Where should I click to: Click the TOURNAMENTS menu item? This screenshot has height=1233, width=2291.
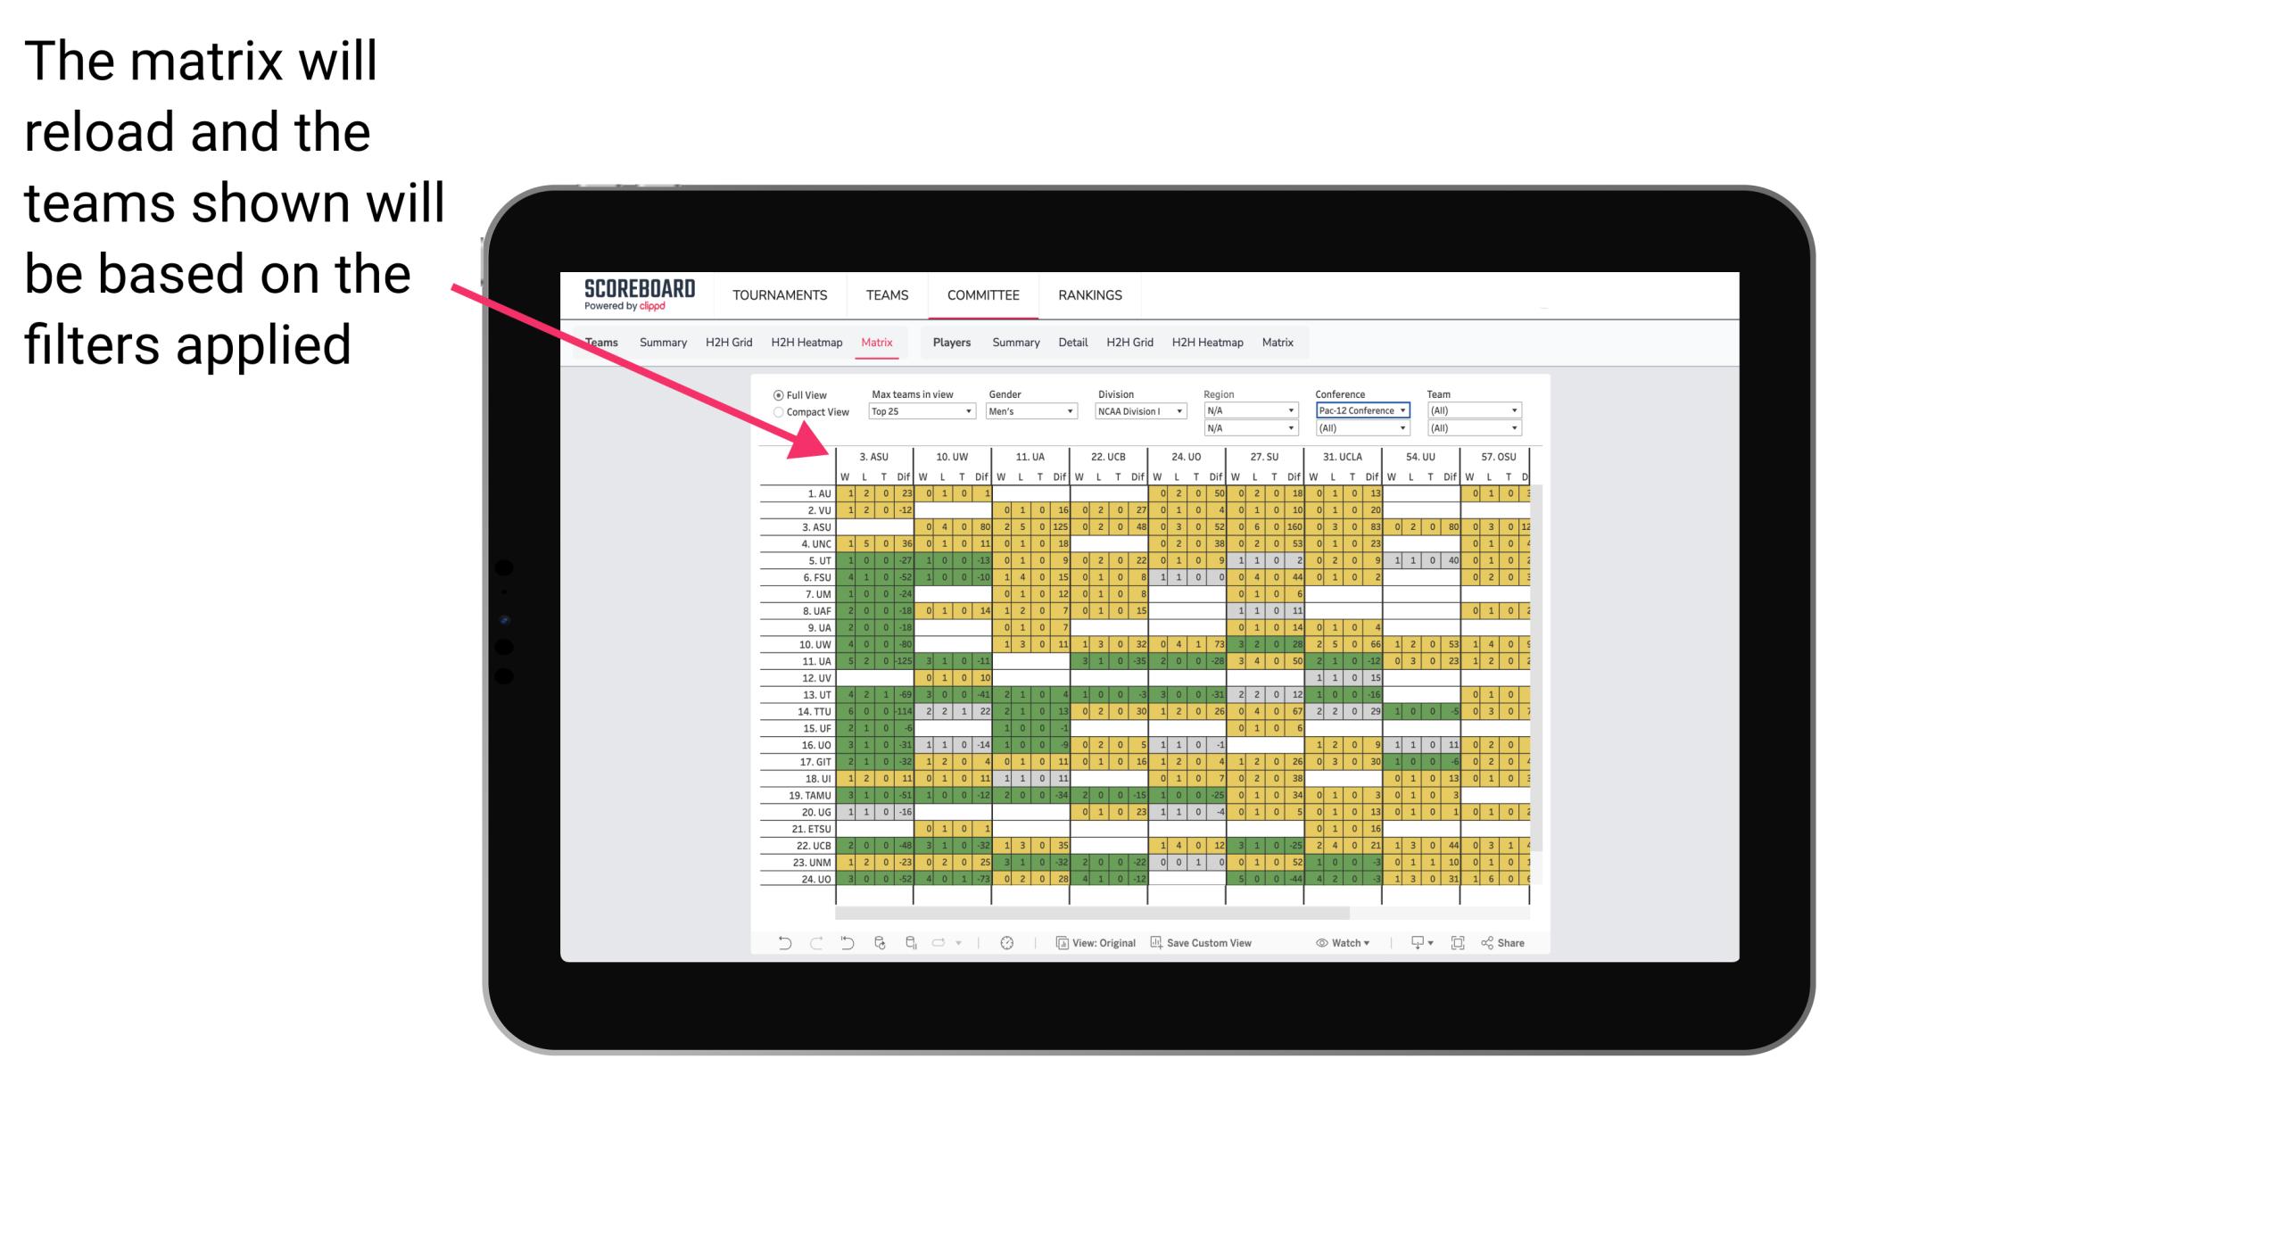pos(777,294)
